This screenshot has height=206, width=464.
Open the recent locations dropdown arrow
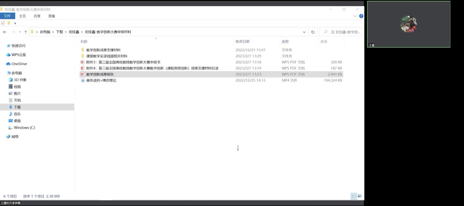tap(20, 32)
